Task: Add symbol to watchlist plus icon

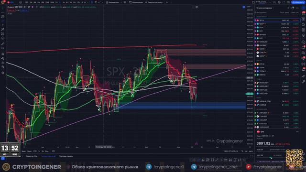Action: (x=288, y=8)
